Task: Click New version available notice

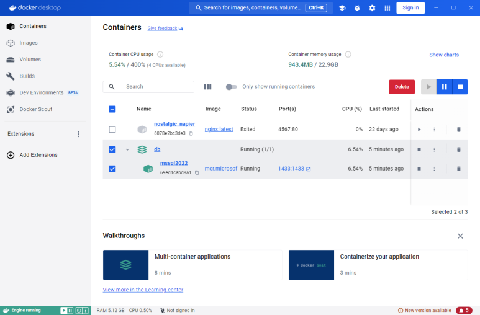Action: tap(424, 311)
